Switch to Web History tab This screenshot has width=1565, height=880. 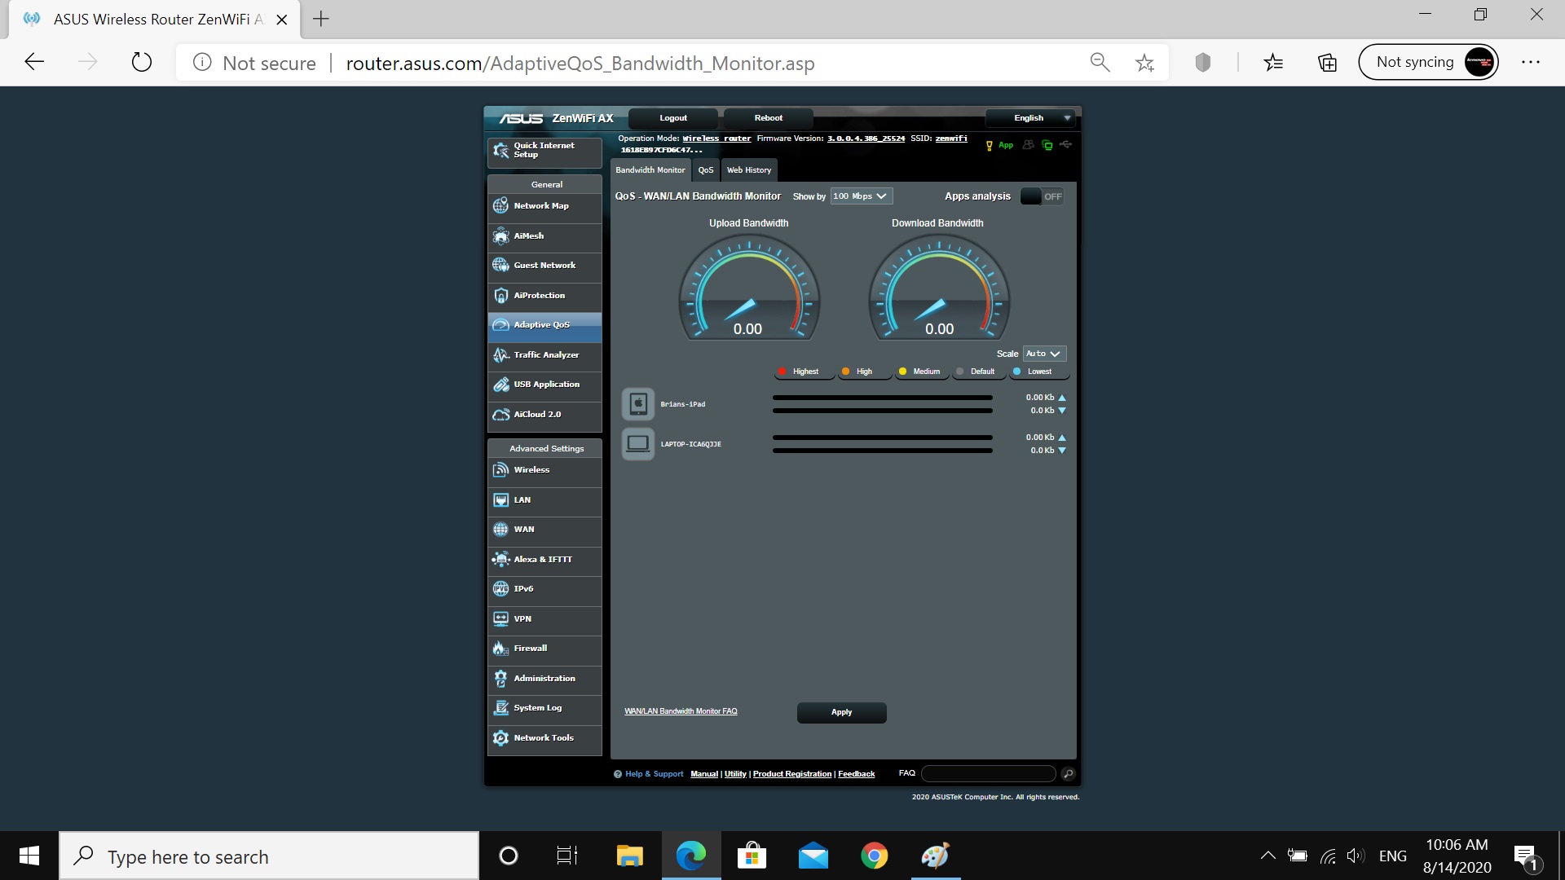click(748, 169)
